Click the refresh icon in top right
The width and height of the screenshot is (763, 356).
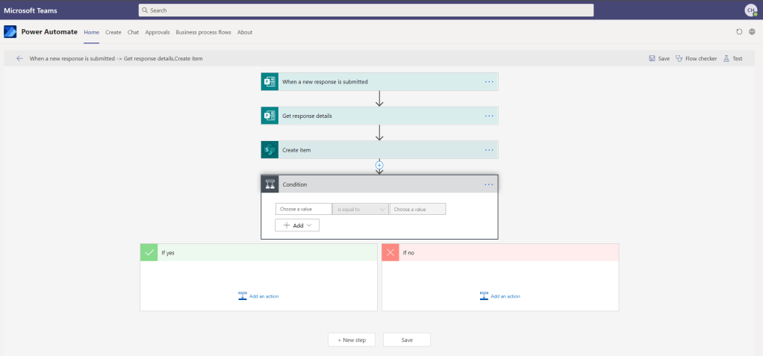739,32
